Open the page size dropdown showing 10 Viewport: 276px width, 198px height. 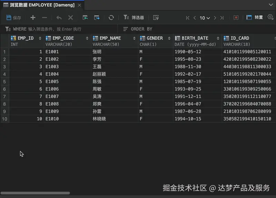coord(205,18)
